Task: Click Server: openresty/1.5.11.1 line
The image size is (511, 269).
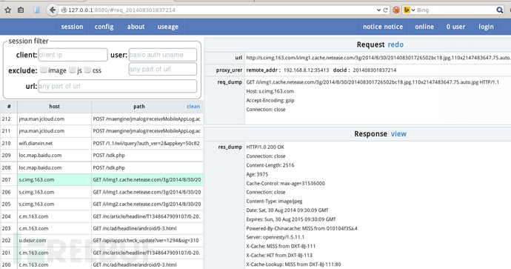Action: tap(275, 237)
